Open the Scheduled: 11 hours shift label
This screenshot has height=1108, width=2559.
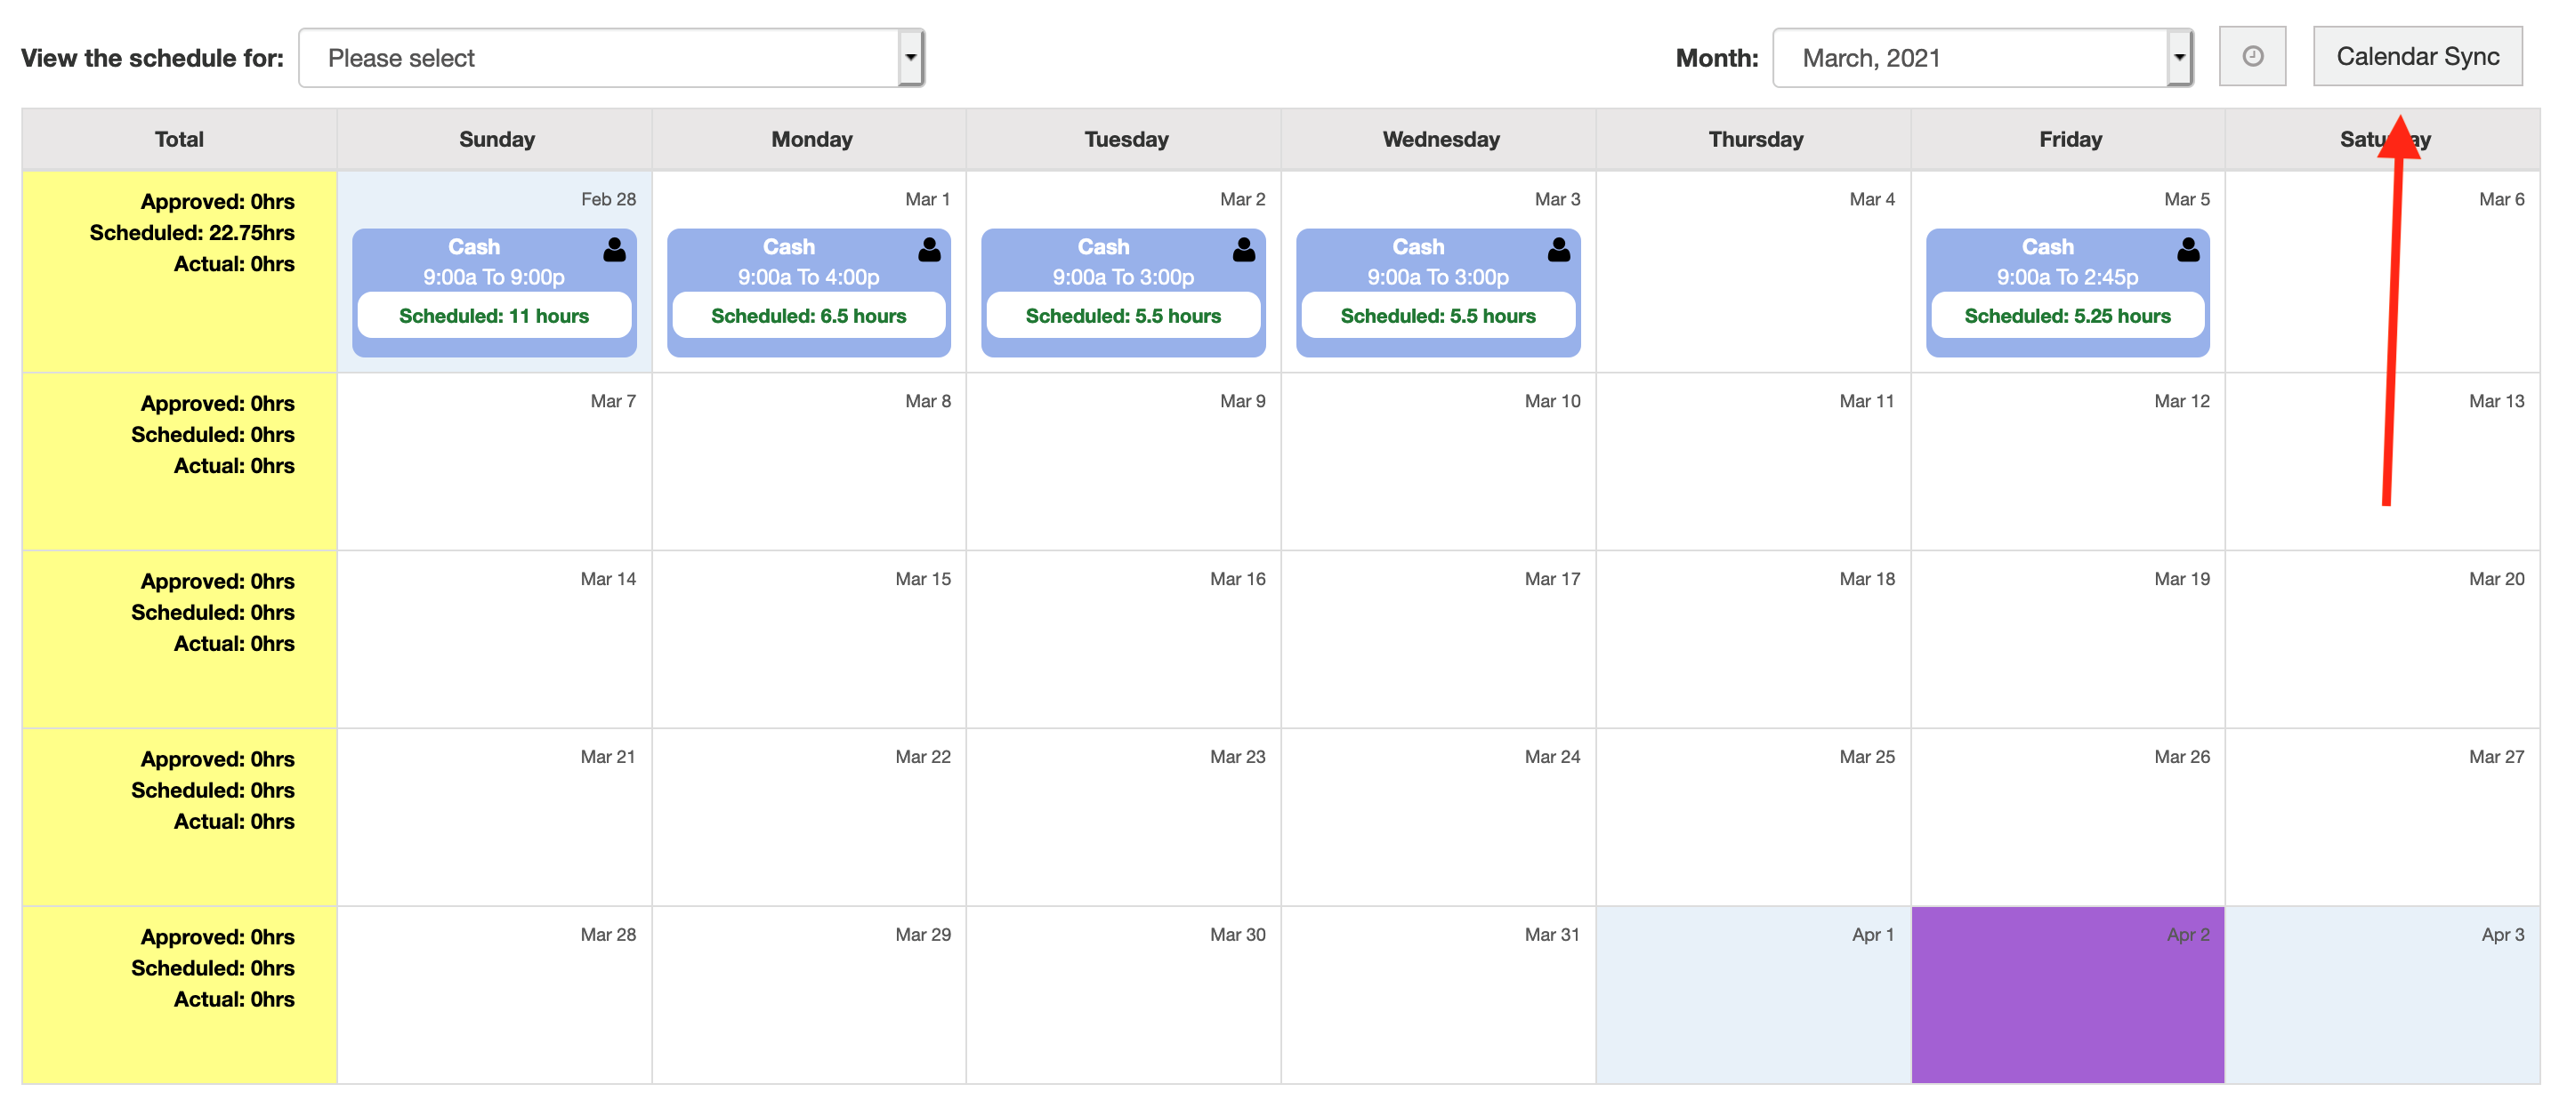pyautogui.click(x=494, y=316)
